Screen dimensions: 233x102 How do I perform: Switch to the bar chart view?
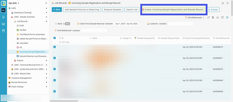[218, 17]
